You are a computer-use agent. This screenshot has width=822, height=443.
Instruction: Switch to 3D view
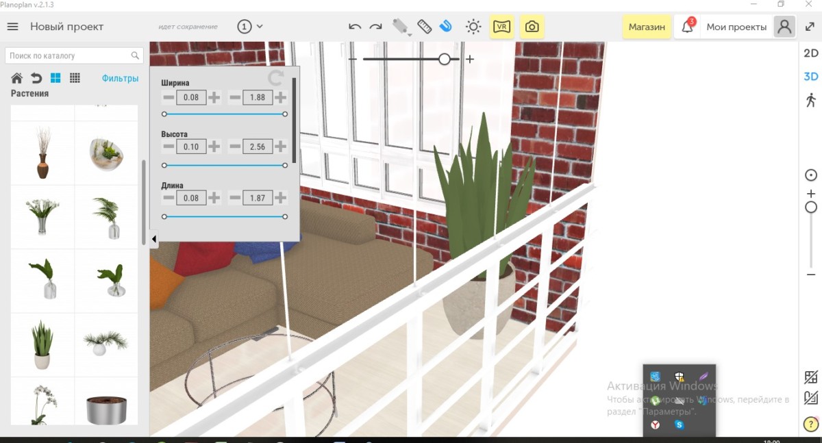click(x=811, y=77)
